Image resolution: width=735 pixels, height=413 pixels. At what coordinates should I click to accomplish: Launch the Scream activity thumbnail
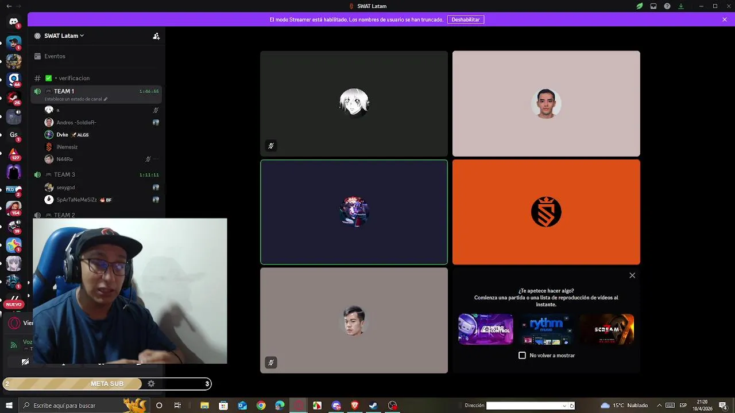pos(607,329)
